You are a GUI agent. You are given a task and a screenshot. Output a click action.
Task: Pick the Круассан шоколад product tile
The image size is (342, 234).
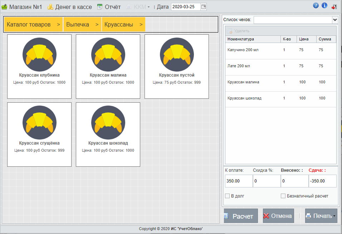click(x=108, y=134)
